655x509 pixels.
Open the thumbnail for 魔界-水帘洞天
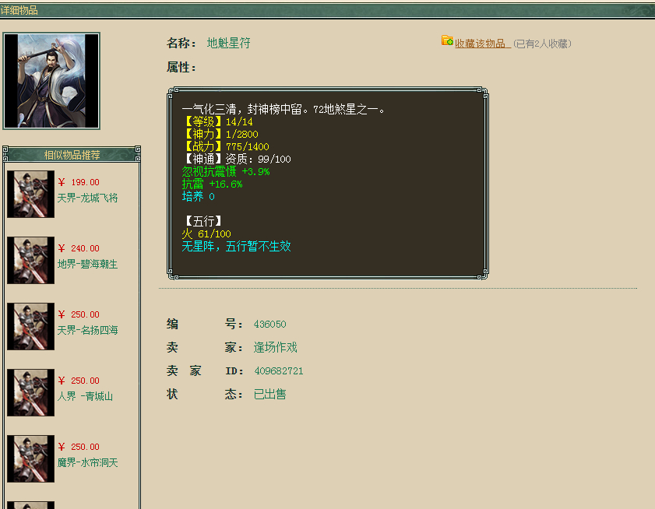click(30, 458)
